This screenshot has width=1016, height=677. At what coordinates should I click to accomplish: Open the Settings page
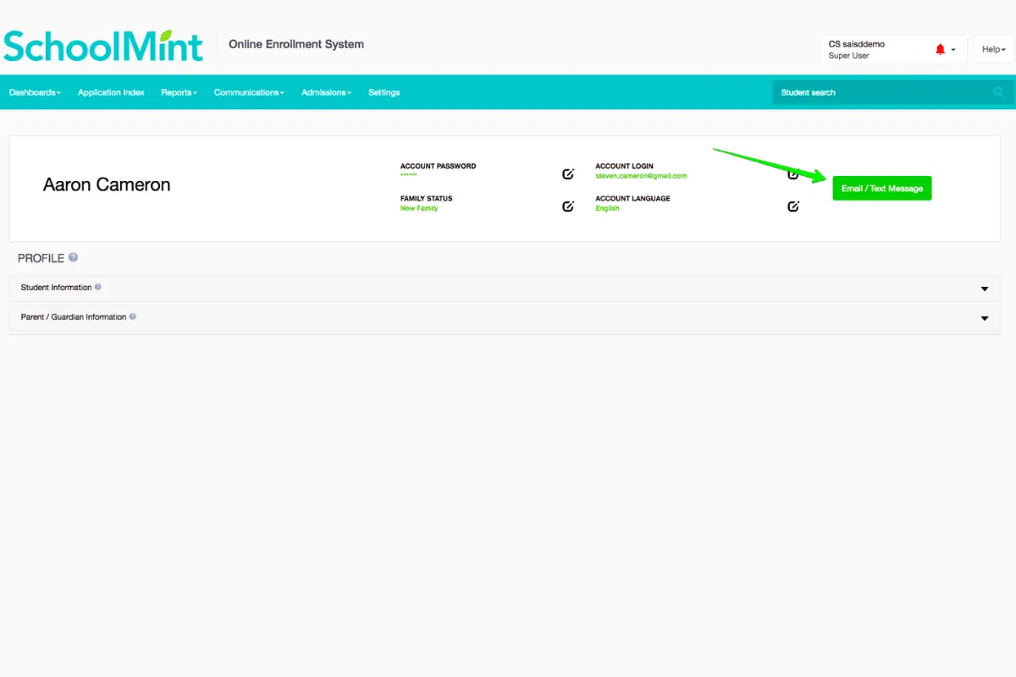point(384,92)
